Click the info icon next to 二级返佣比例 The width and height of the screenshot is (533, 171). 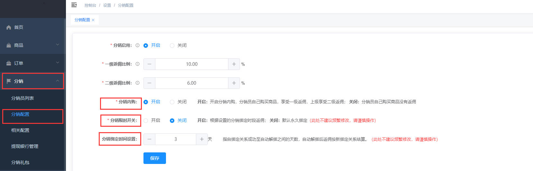(137, 83)
